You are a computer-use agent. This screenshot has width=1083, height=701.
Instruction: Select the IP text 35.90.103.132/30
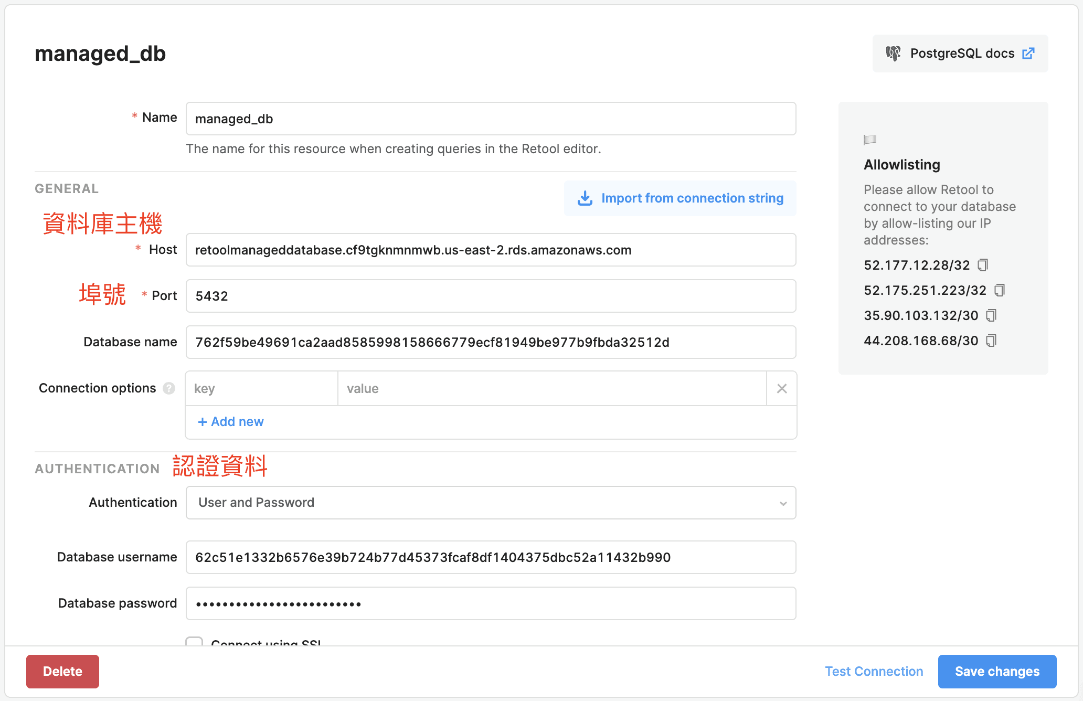(x=921, y=315)
